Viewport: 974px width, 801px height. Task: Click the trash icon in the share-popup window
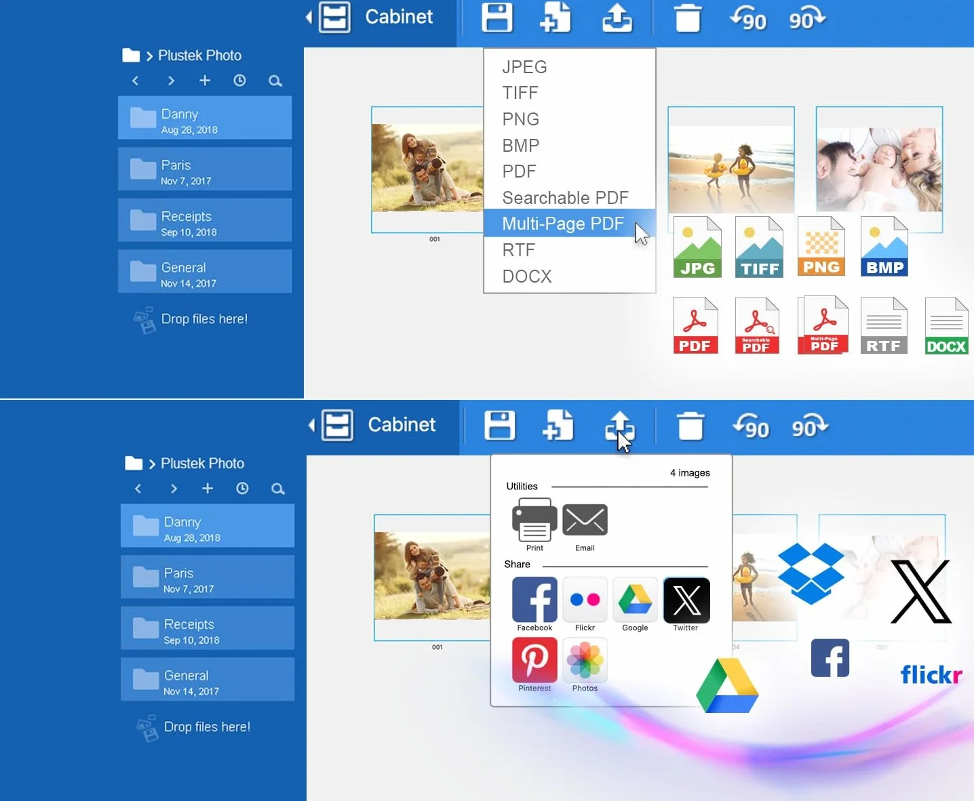tap(690, 426)
